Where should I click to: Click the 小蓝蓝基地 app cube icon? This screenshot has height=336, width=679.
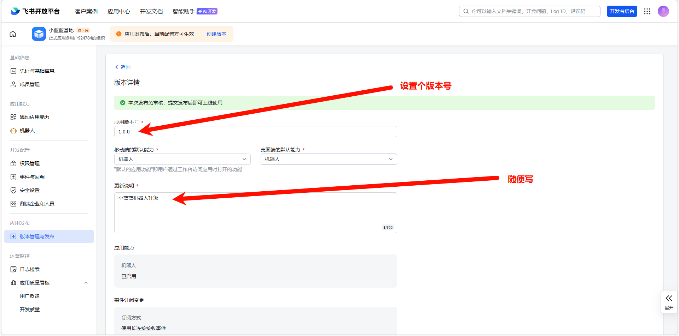click(39, 34)
